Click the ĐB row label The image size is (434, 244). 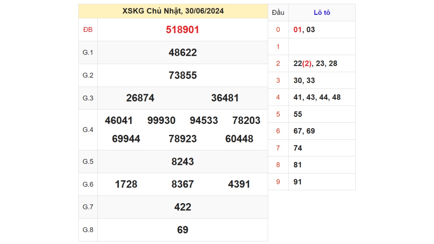(x=88, y=30)
